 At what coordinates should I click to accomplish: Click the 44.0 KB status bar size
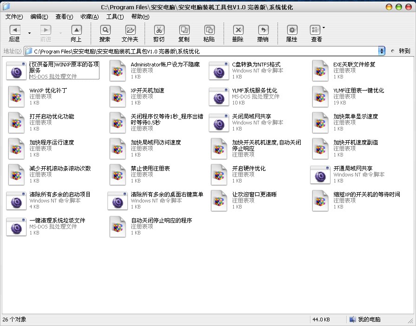point(321,319)
